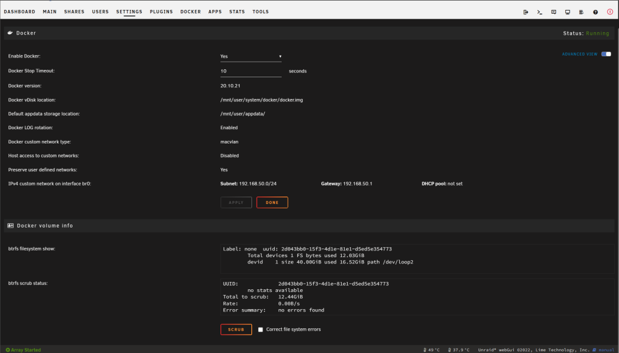Open the system log icon
Viewport: 619px width, 353px height.
coord(581,12)
